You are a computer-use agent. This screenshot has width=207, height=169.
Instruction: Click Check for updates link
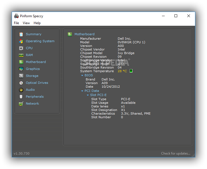click(x=176, y=153)
